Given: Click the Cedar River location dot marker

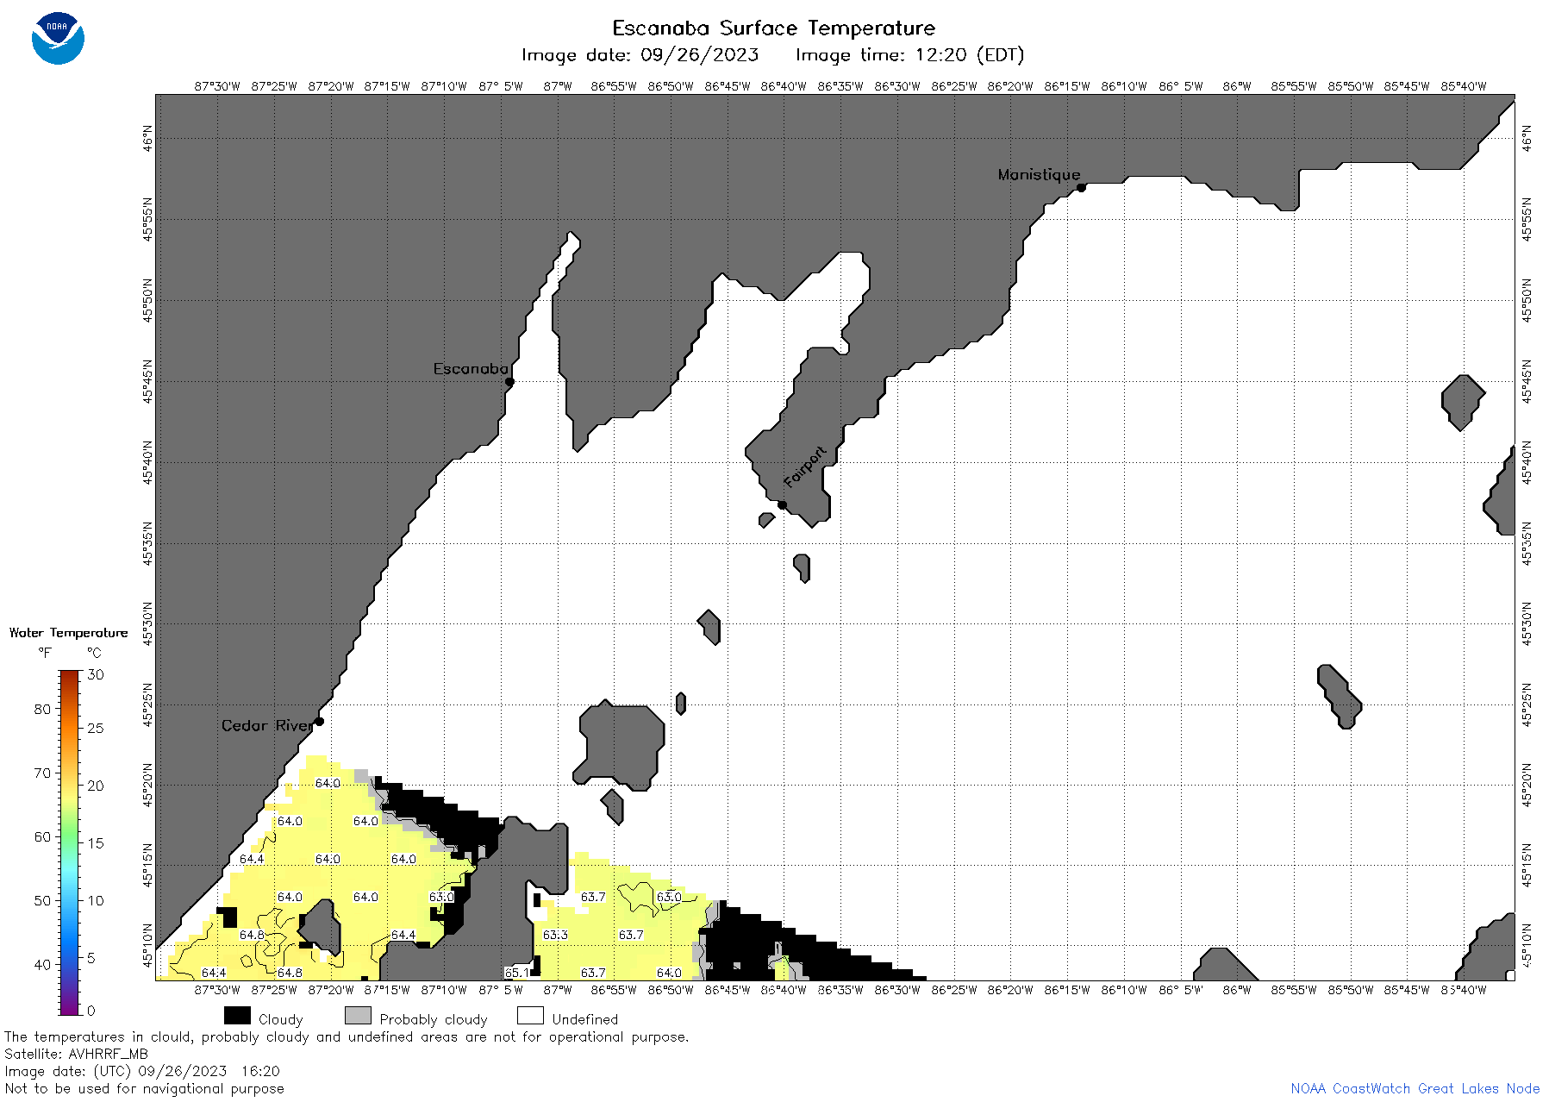Looking at the screenshot, I should coord(319,721).
